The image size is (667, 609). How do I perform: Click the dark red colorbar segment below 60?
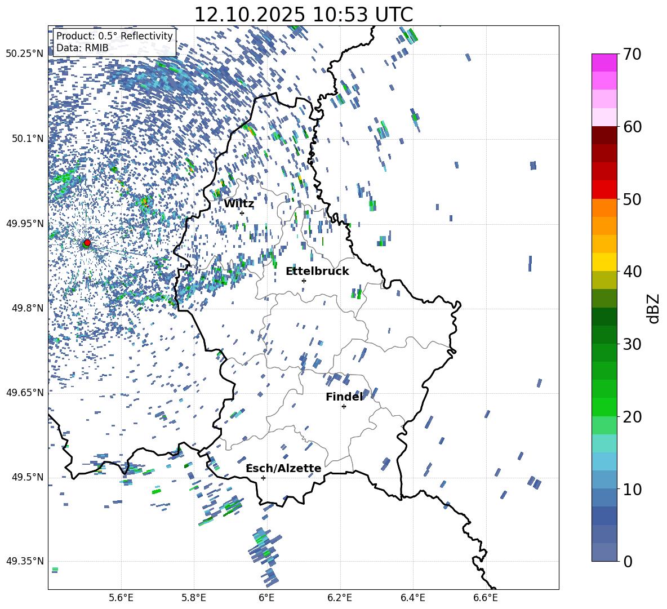tap(604, 135)
